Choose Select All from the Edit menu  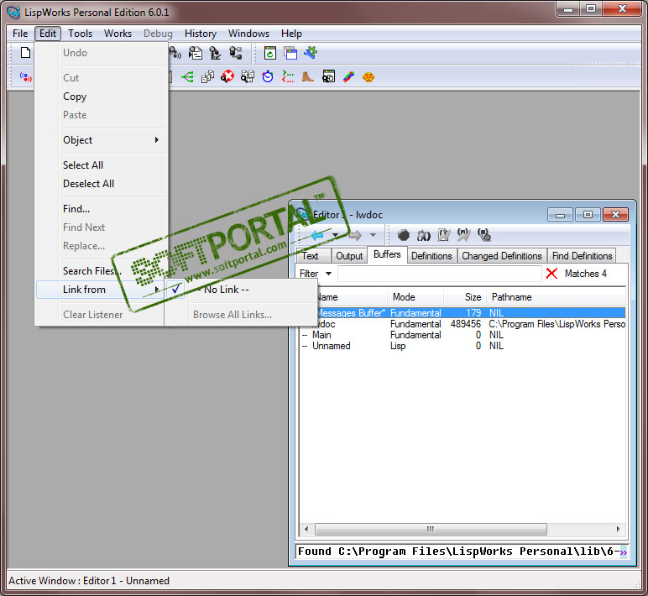[x=102, y=165]
